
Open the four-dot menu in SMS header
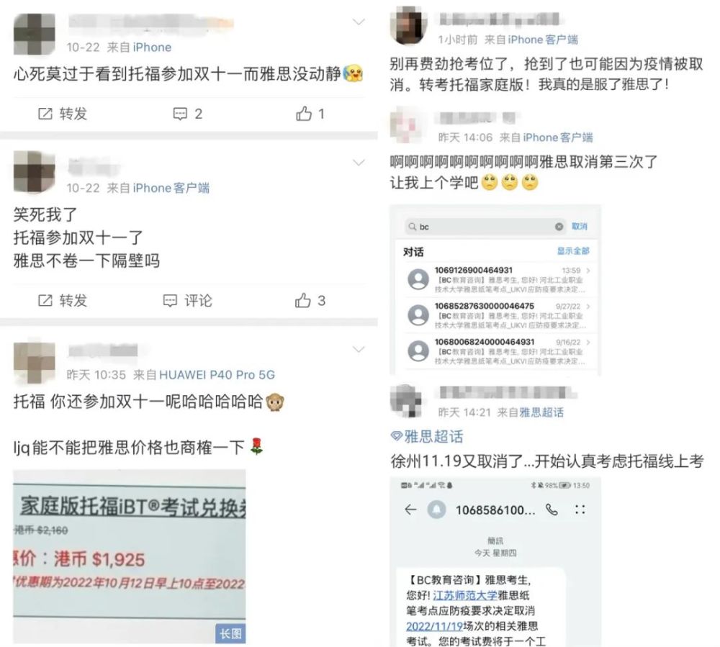coord(580,510)
